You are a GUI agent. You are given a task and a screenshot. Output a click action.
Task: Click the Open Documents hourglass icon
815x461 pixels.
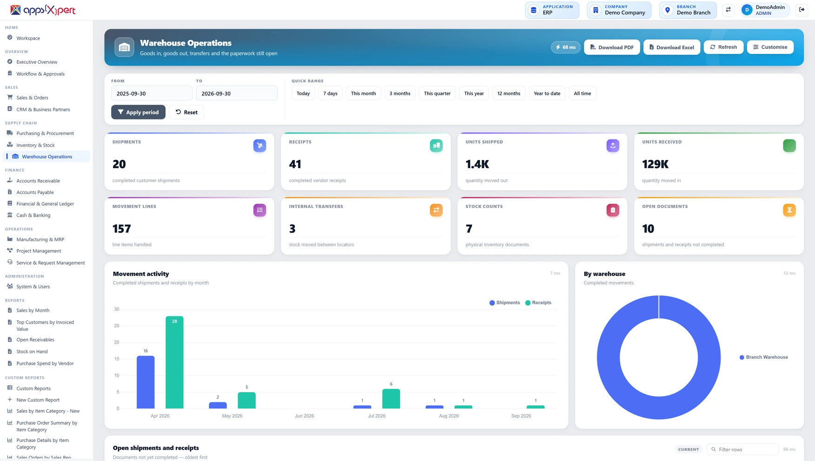coord(789,210)
